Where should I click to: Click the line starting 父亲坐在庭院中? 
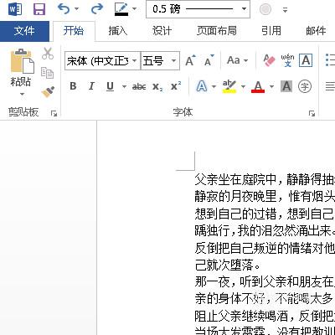point(265,179)
